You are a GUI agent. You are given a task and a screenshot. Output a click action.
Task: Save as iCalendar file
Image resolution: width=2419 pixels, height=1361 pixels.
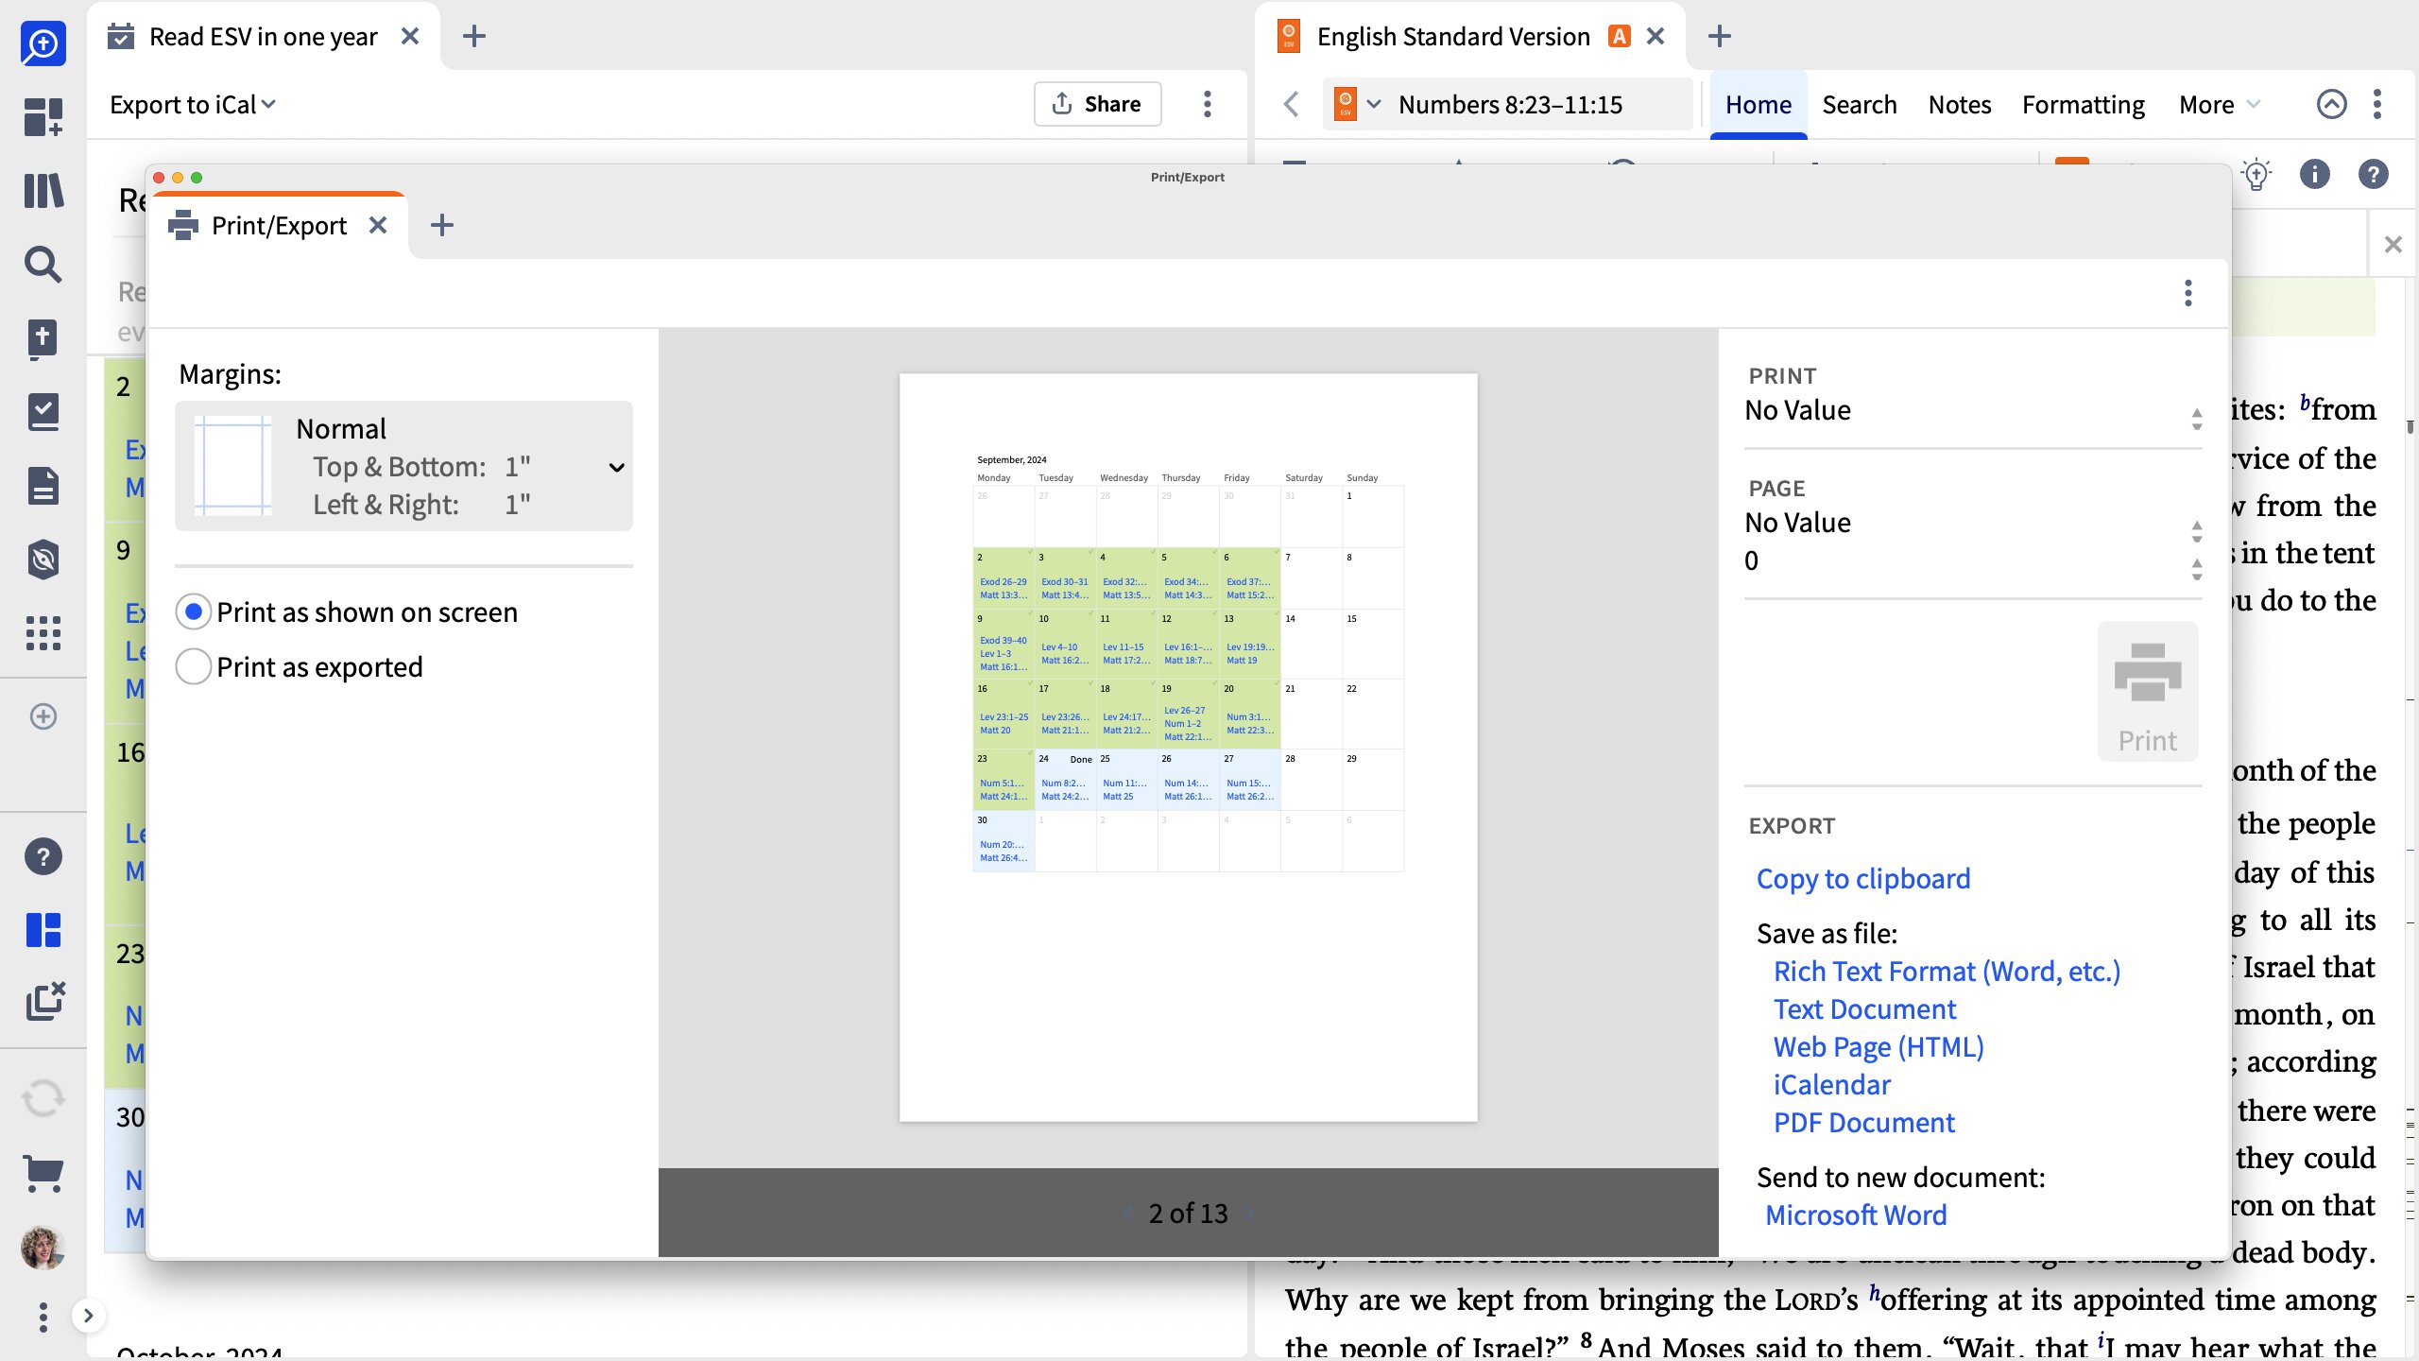click(x=1832, y=1085)
